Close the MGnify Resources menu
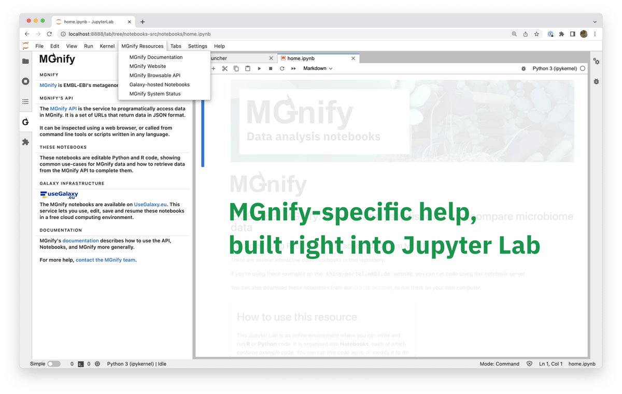The height and width of the screenshot is (394, 622). 143,46
